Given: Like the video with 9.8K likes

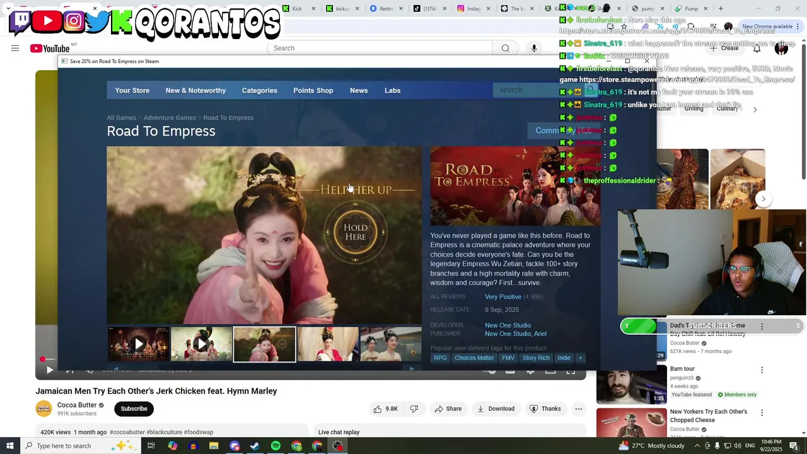Looking at the screenshot, I should click(x=385, y=409).
